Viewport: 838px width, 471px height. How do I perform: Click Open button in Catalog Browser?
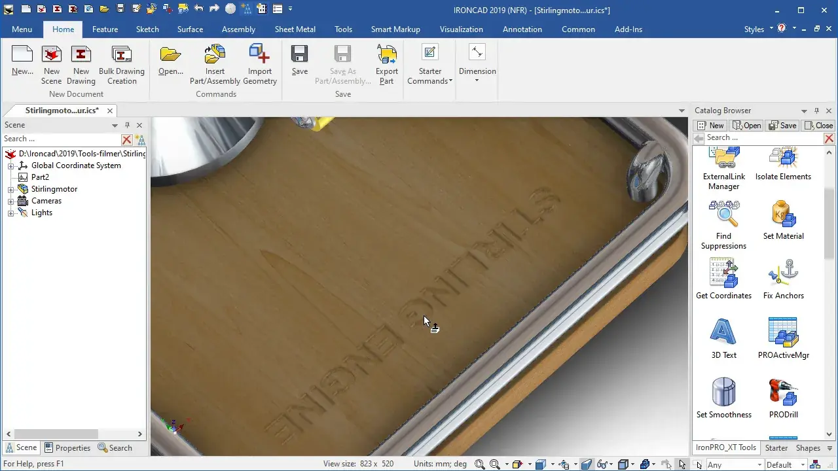pos(747,125)
